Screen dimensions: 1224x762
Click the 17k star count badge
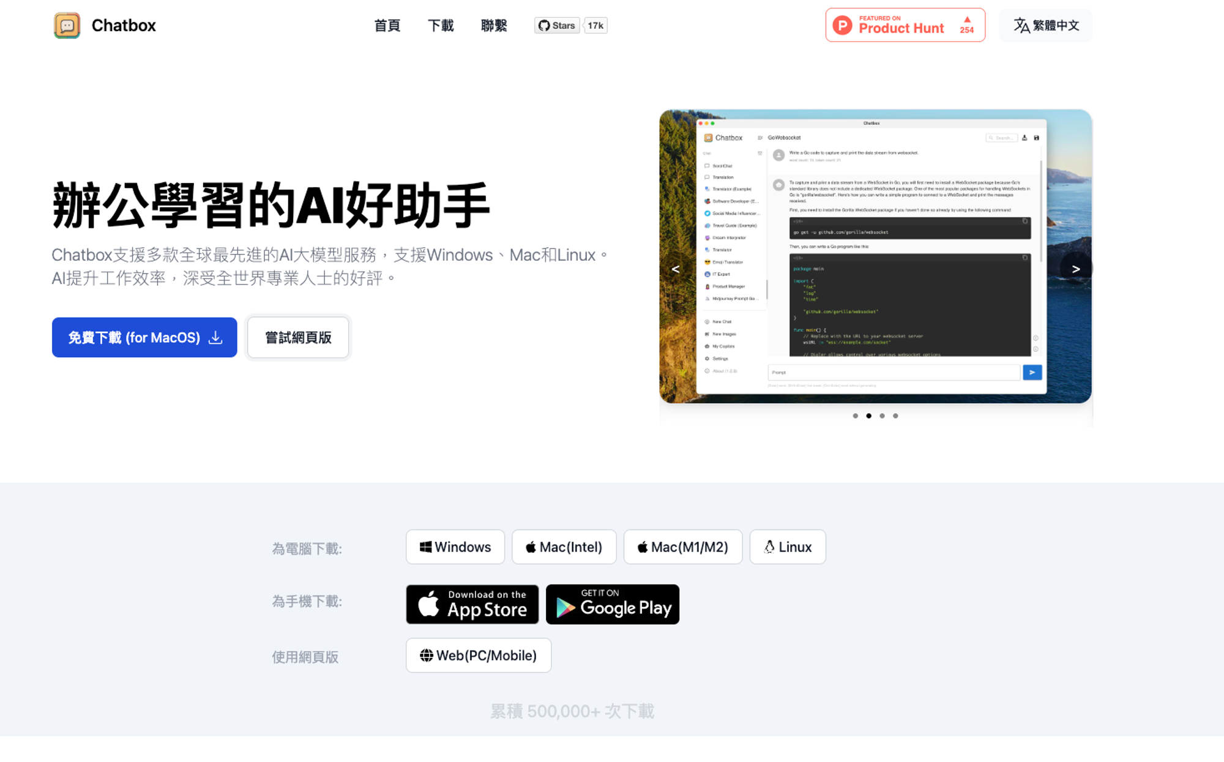click(595, 25)
